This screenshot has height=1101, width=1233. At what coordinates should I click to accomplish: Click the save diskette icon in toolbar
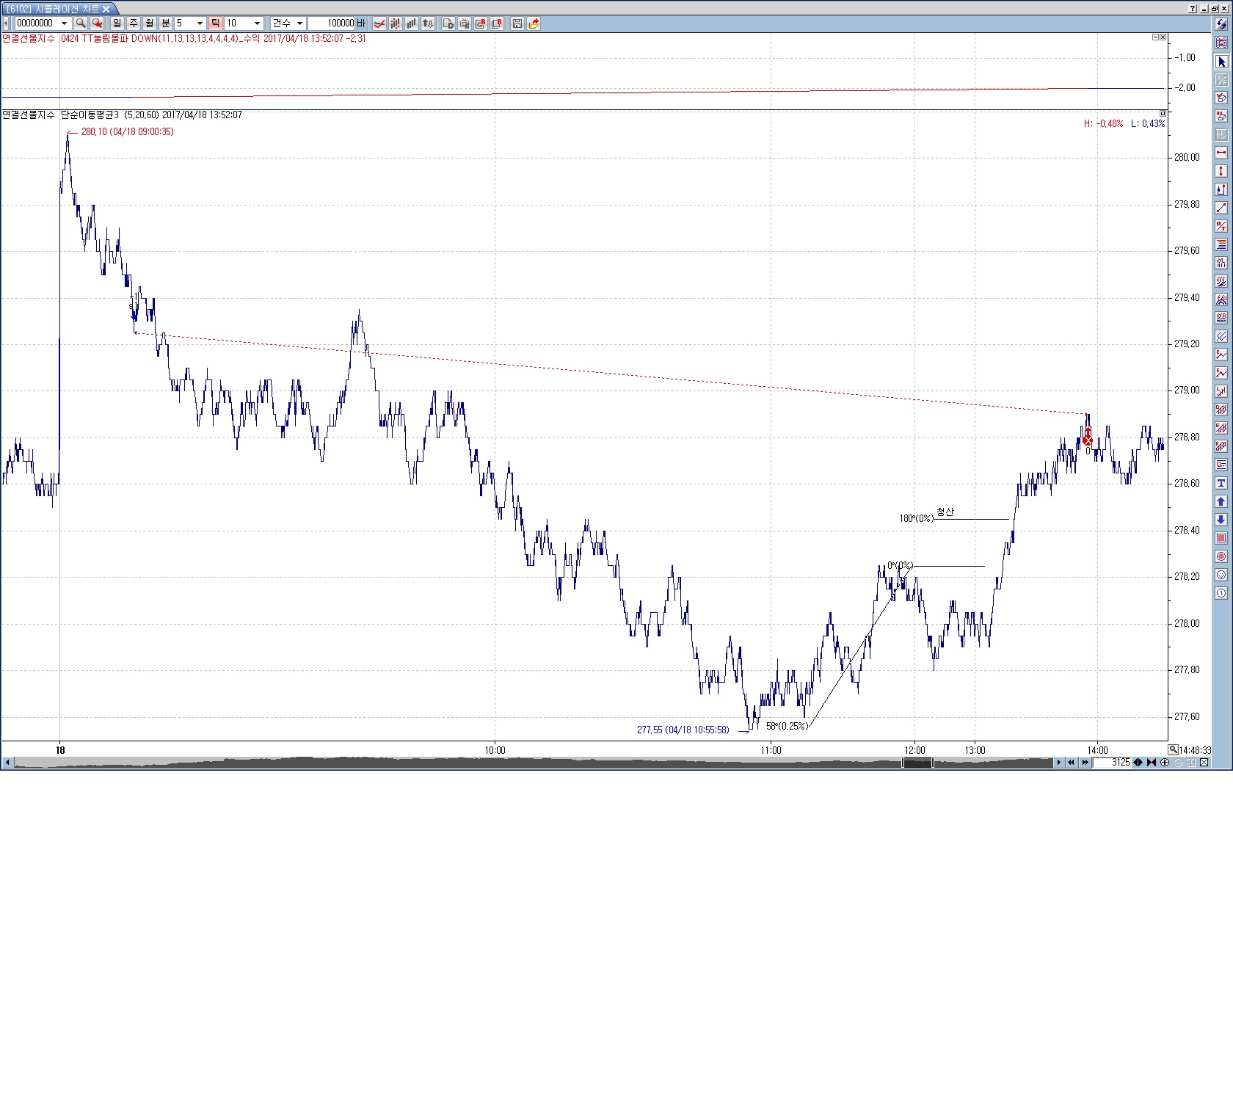pos(517,23)
